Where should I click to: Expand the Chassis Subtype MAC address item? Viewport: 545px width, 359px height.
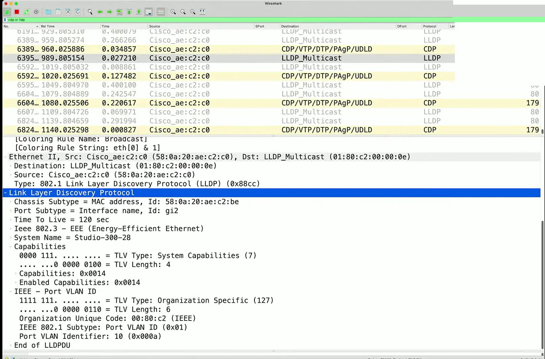[11, 202]
